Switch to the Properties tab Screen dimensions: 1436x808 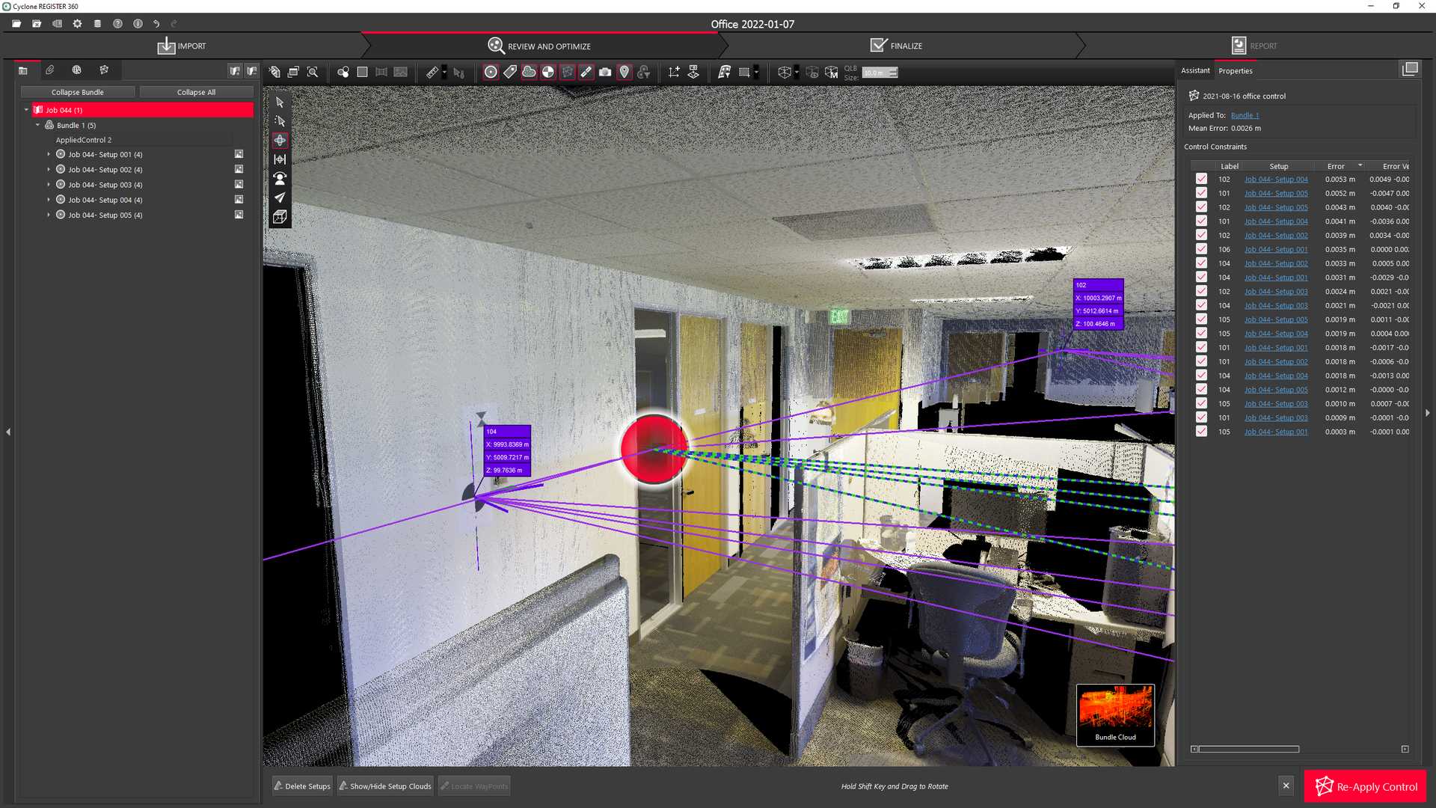pos(1235,71)
